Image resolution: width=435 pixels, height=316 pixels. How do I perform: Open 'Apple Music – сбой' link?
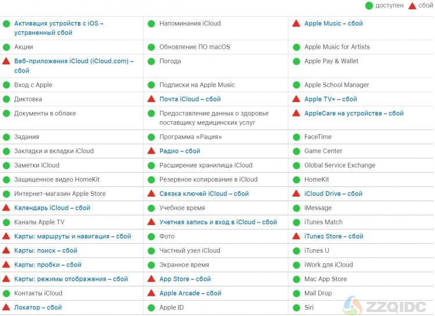click(x=333, y=23)
